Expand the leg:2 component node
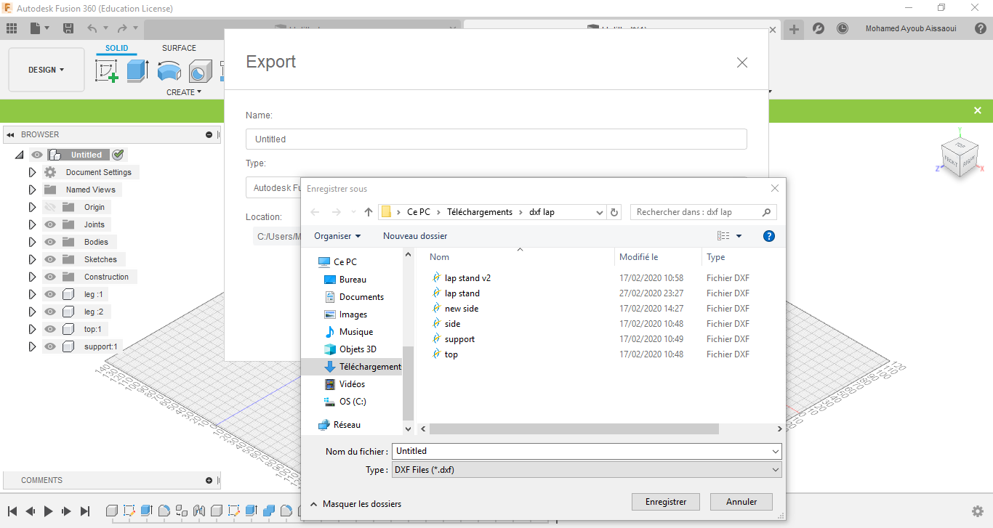The image size is (993, 528). [32, 312]
